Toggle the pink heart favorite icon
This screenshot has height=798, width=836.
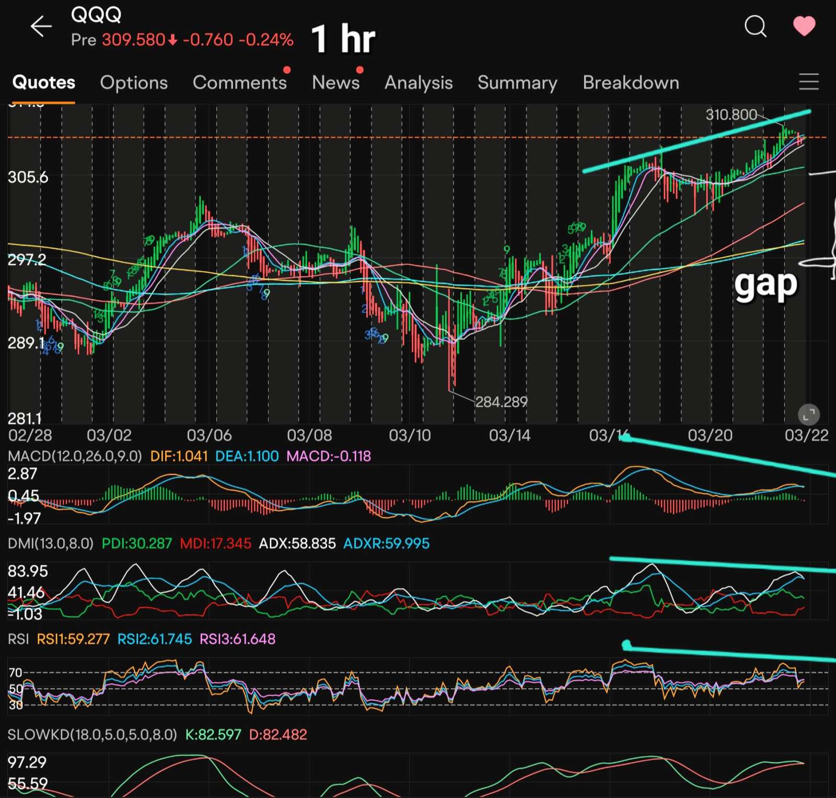(804, 26)
